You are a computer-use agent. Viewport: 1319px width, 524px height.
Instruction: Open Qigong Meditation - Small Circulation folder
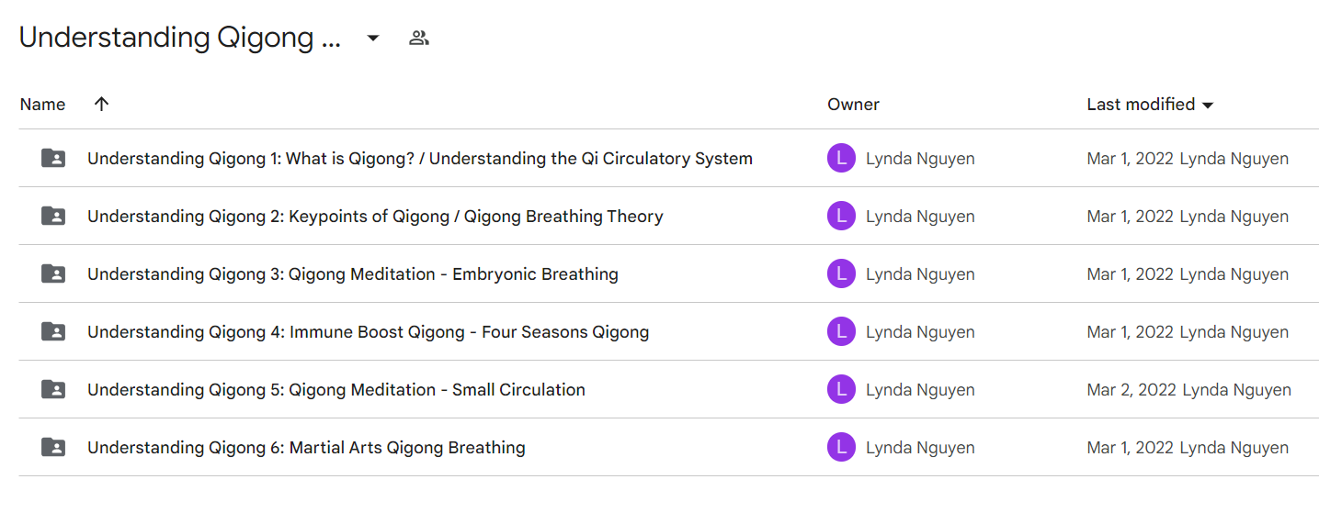pyautogui.click(x=336, y=389)
